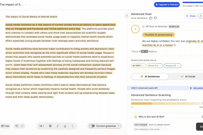
Task: Click the document heading 'The Impact of Social Media on Mental Health'
Action: pyautogui.click(x=31, y=17)
